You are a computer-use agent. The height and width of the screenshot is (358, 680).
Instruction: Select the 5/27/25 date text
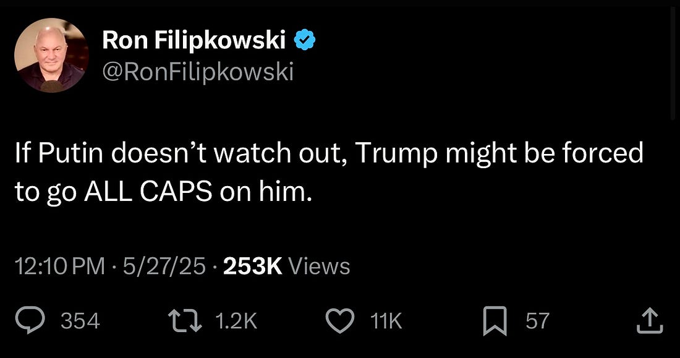coord(163,266)
